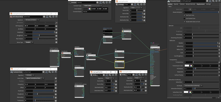Open gear menu in Turbulent Noise window header
Screen dimensions: 221x102
click(x=44, y=72)
